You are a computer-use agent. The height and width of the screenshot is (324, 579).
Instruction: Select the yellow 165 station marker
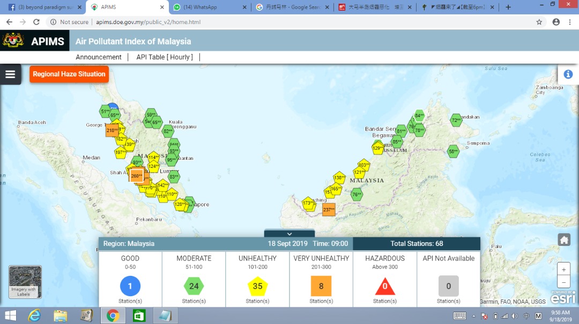pyautogui.click(x=336, y=189)
